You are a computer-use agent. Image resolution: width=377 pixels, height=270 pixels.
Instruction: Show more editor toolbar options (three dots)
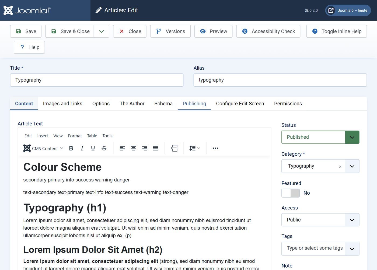click(x=215, y=148)
